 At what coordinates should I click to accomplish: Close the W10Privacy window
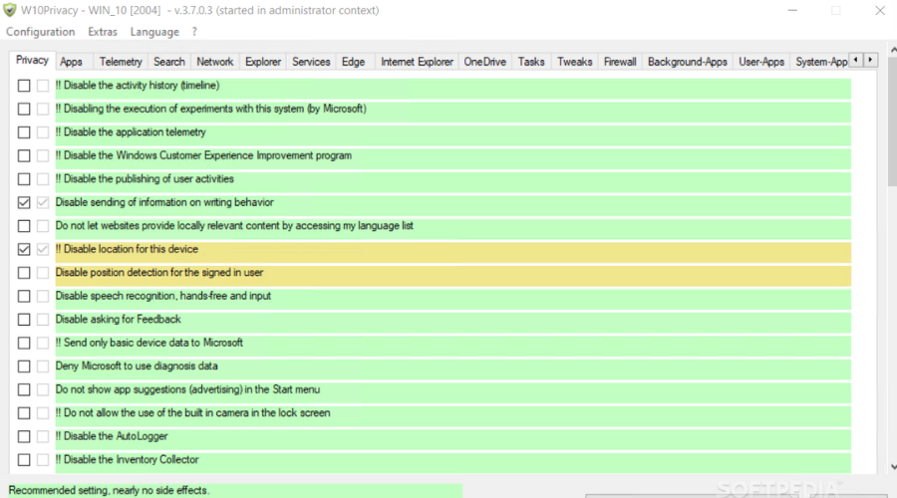[x=880, y=10]
